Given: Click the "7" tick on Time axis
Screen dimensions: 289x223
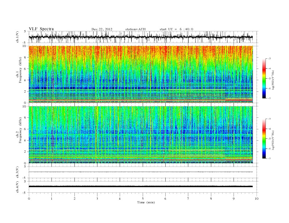Looking at the screenshot, I should point(188,199).
